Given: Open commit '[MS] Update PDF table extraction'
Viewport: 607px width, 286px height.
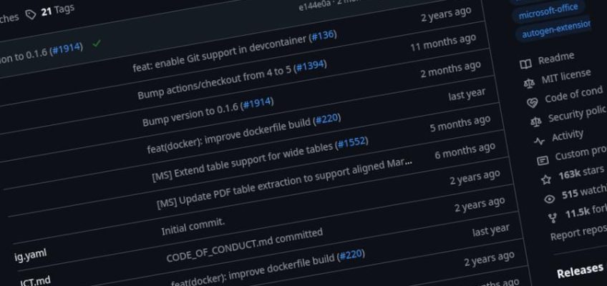Looking at the screenshot, I should (x=284, y=183).
